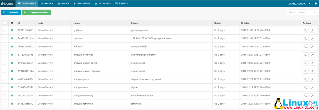319x110 pixels.
Task: Check the shipyard-rethinkdb container checkbox
Action: [x=5, y=104]
